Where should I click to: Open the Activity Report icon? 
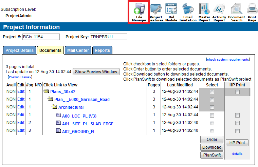tap(219, 12)
